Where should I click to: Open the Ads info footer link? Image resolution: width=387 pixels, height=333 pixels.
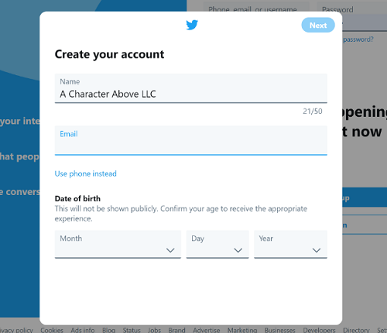[83, 330]
